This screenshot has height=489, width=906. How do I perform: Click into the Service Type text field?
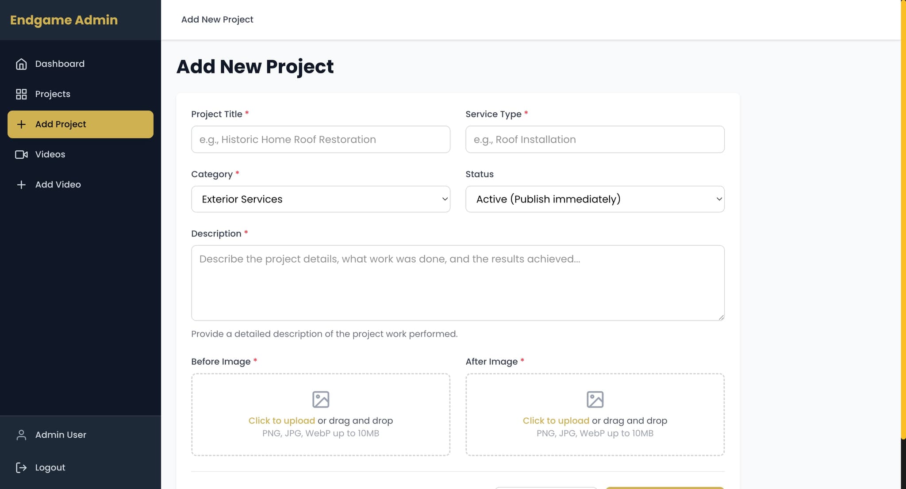tap(595, 139)
